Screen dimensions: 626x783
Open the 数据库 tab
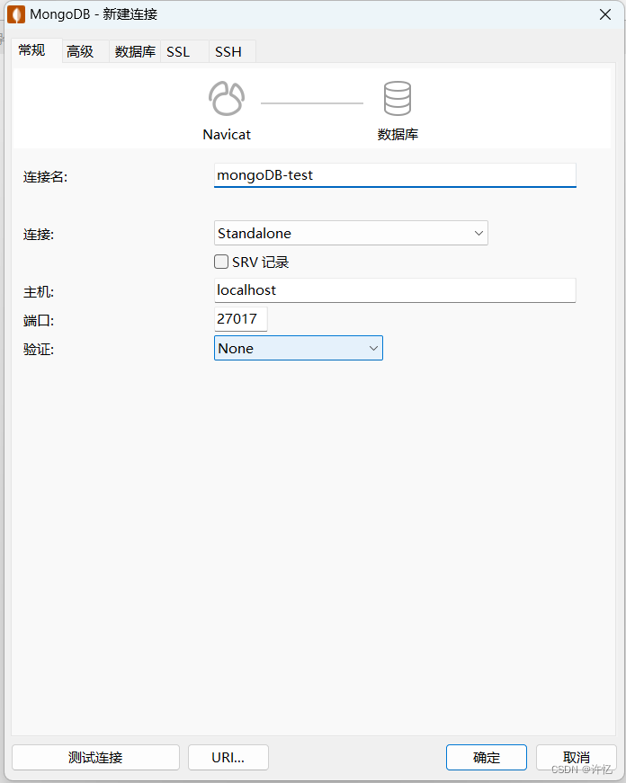(135, 51)
